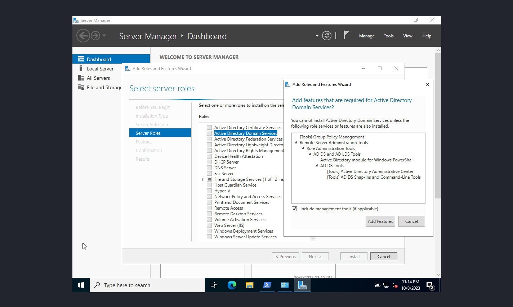Select Active Directory Administrative Center entry
This screenshot has height=307, width=513.
(x=370, y=171)
